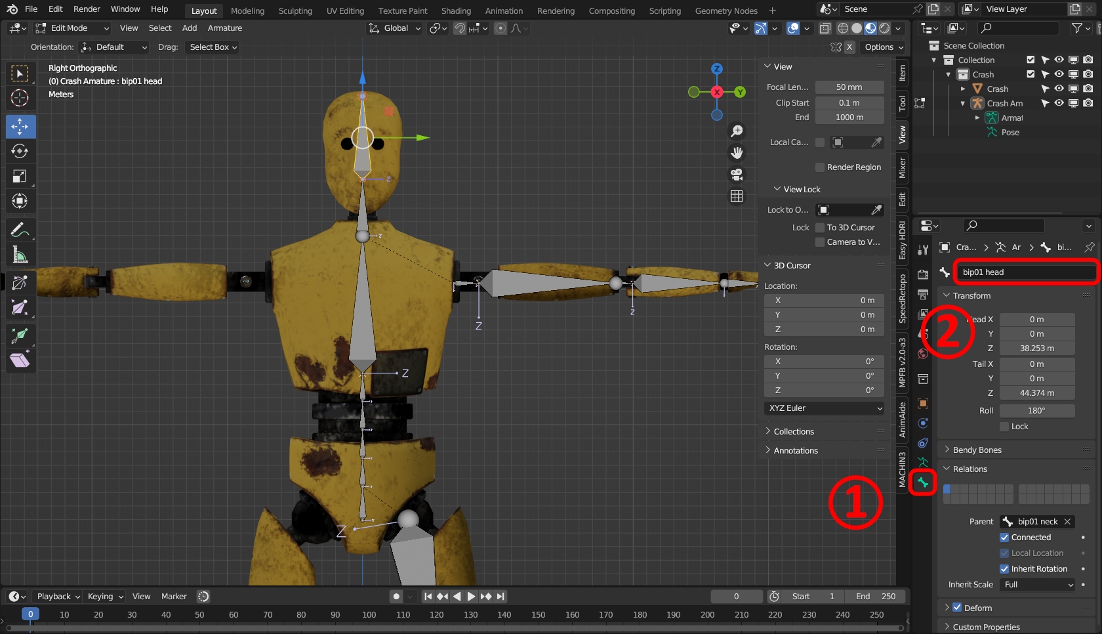
Task: Select the Rotate tool
Action: tap(20, 151)
